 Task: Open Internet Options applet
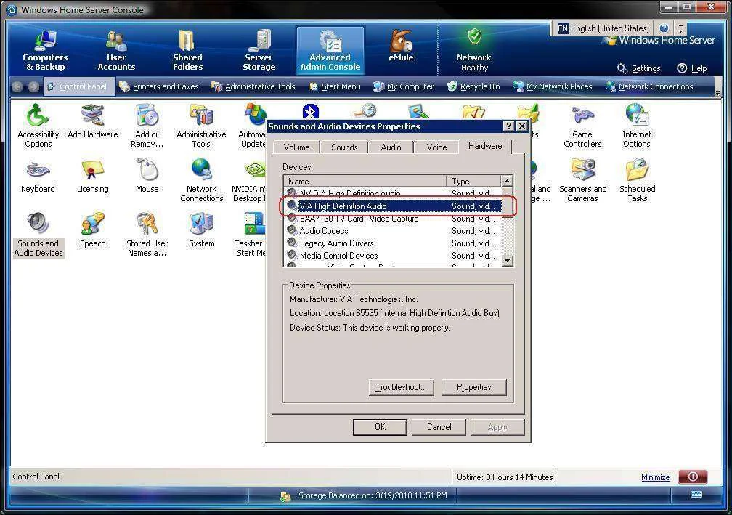[x=637, y=126]
